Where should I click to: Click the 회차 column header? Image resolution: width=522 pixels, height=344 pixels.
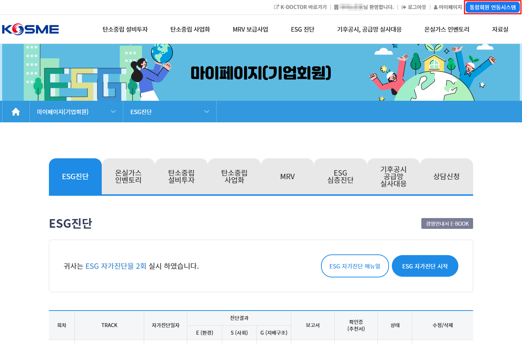[62, 325]
